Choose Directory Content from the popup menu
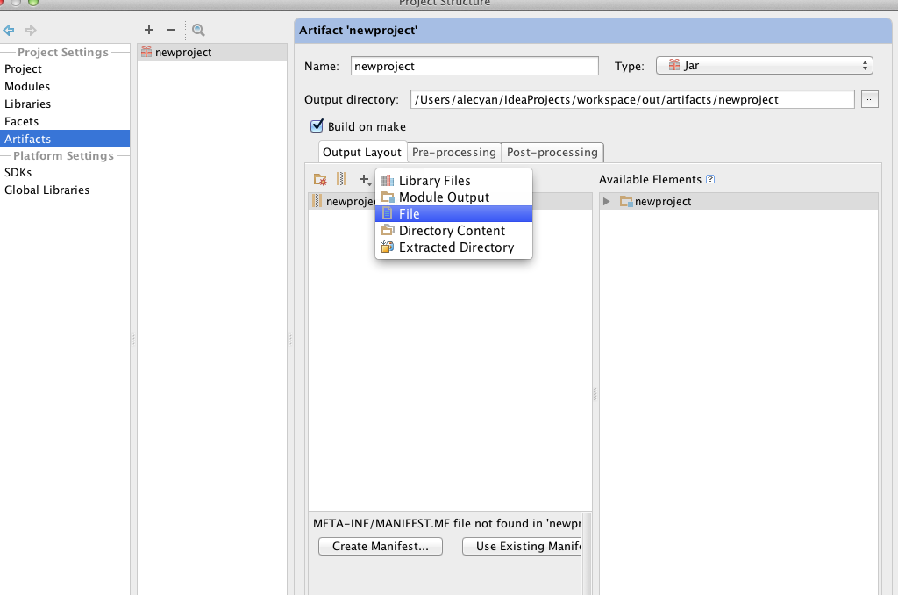The image size is (898, 595). [x=453, y=231]
